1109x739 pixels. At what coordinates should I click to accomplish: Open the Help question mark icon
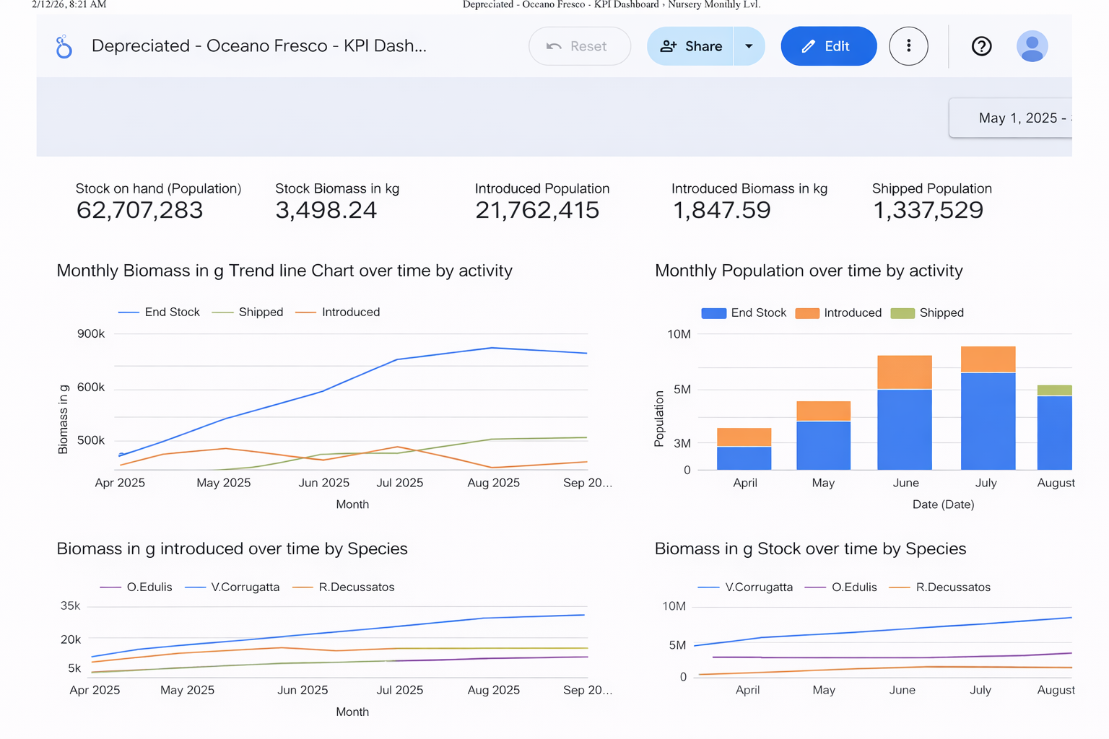(x=981, y=45)
